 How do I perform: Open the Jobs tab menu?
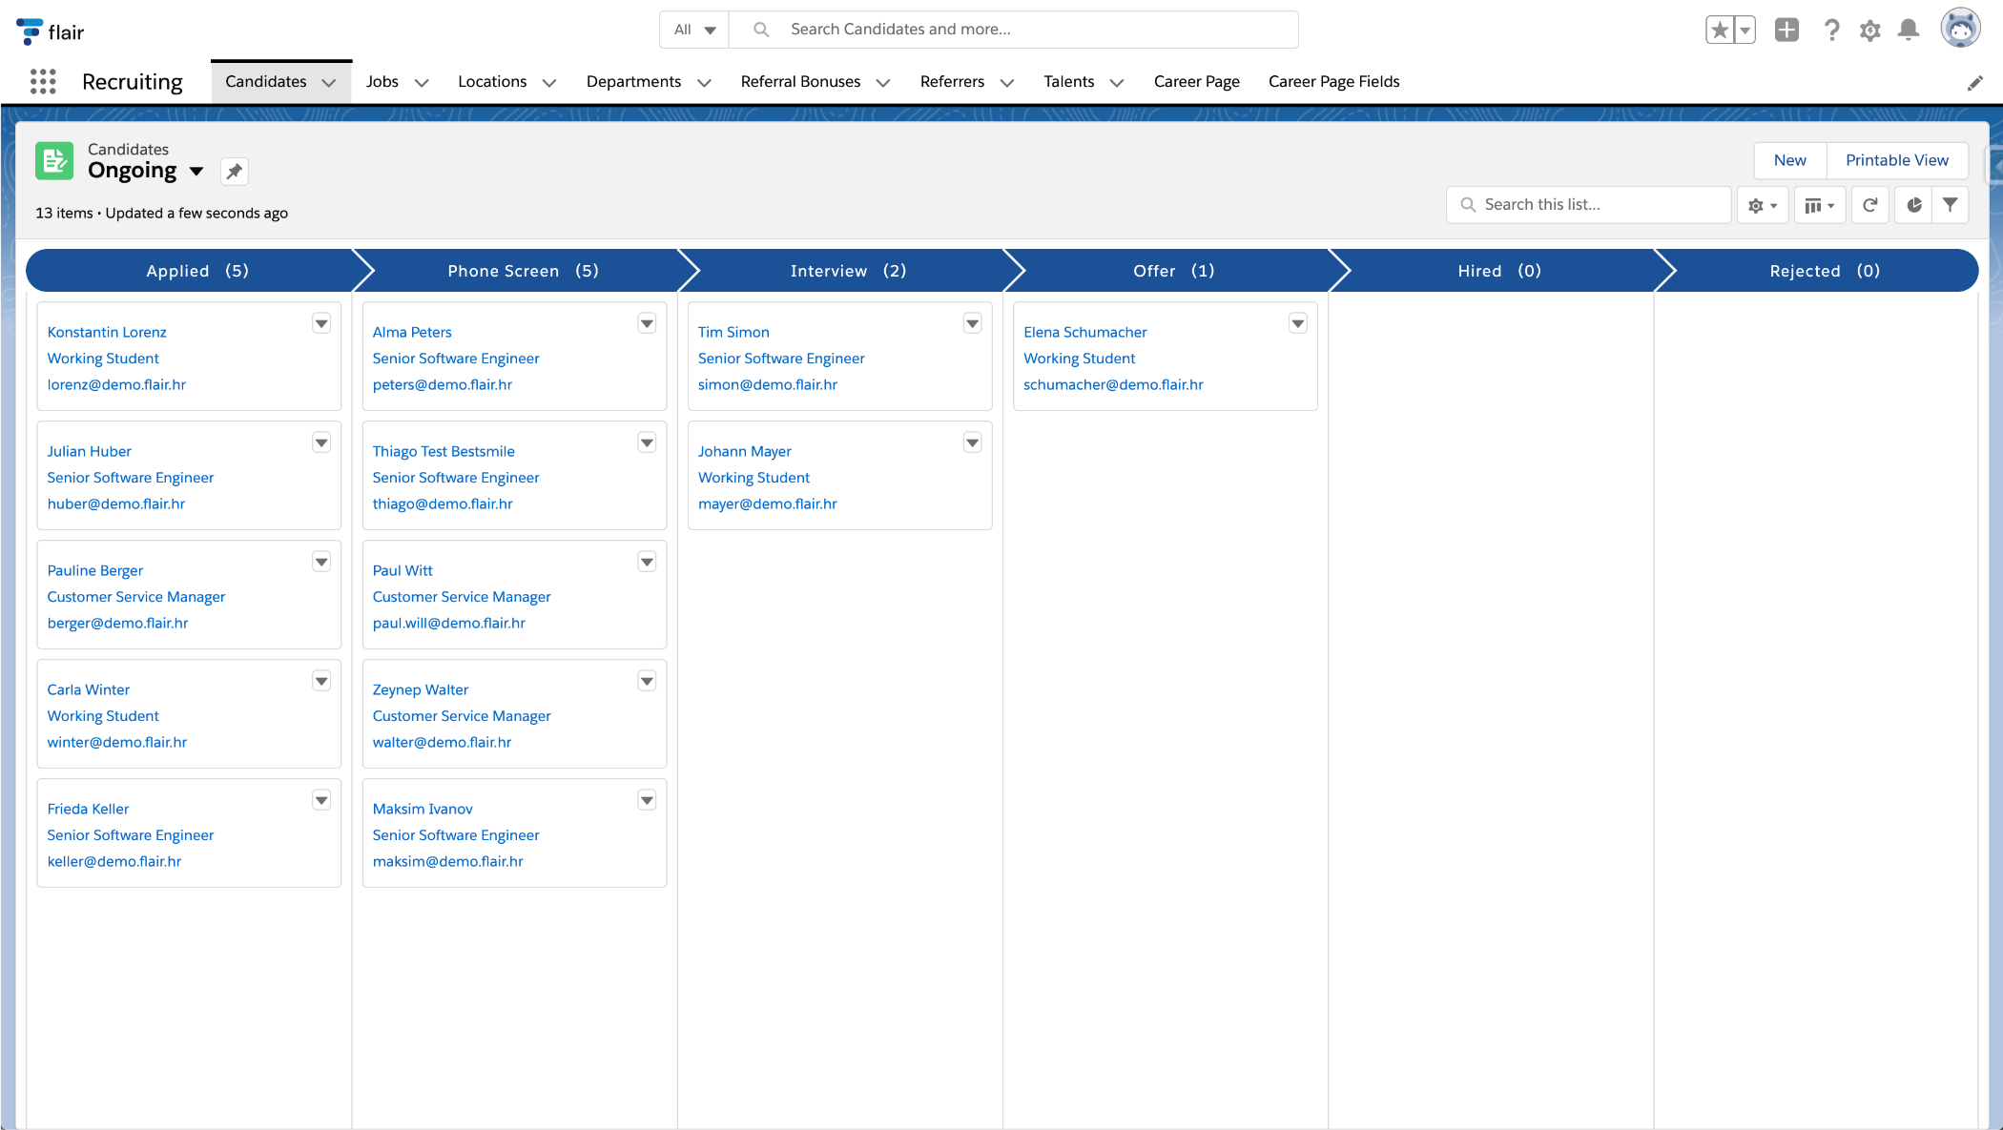(x=422, y=82)
